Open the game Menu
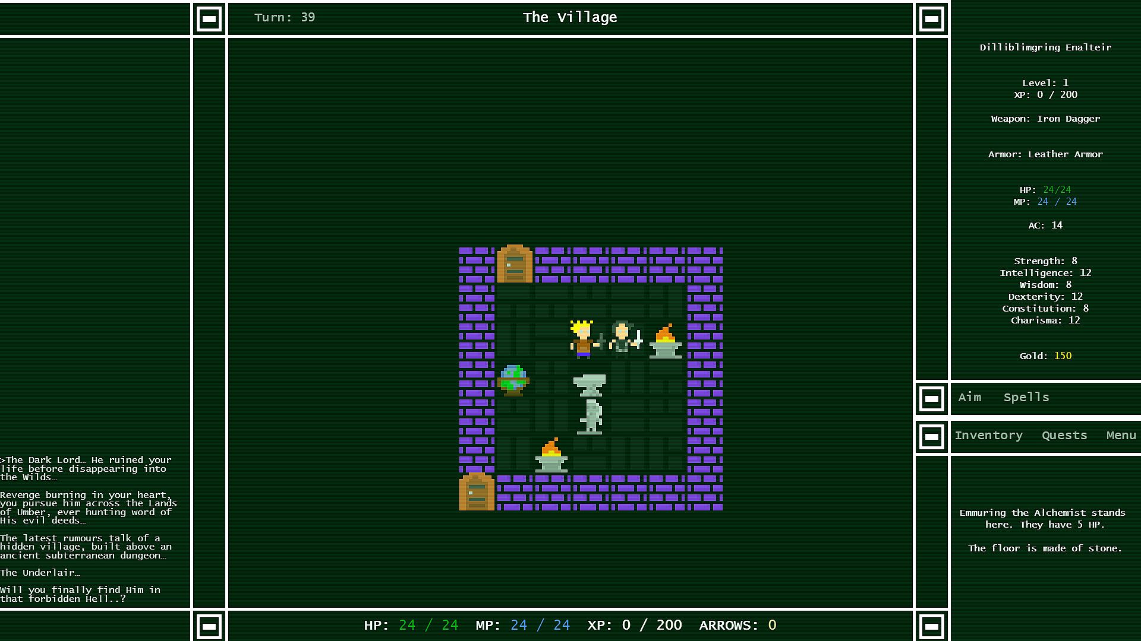Viewport: 1141px width, 641px height. click(1121, 436)
